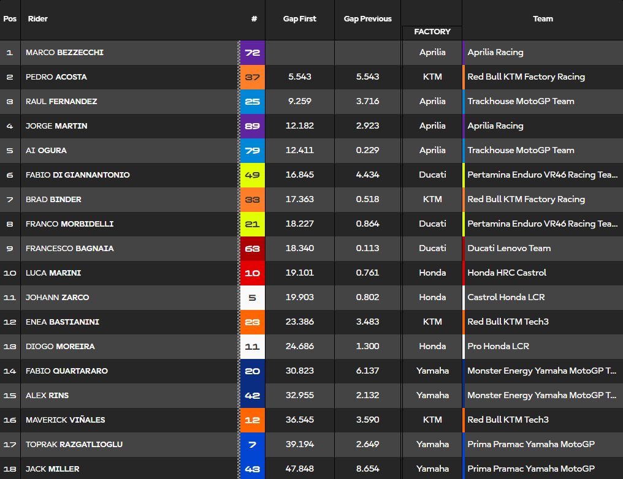The width and height of the screenshot is (623, 479).
Task: Open the Ducati Lenovo Team entry
Action: point(509,249)
